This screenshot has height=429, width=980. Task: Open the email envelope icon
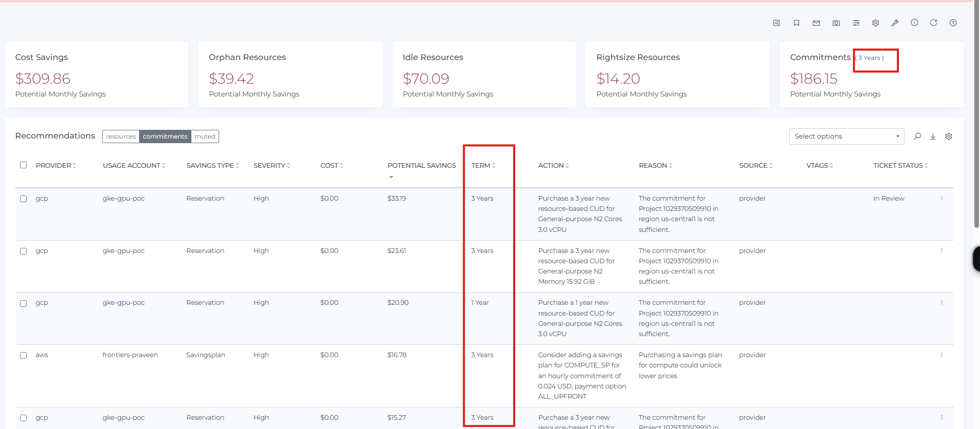(x=816, y=23)
